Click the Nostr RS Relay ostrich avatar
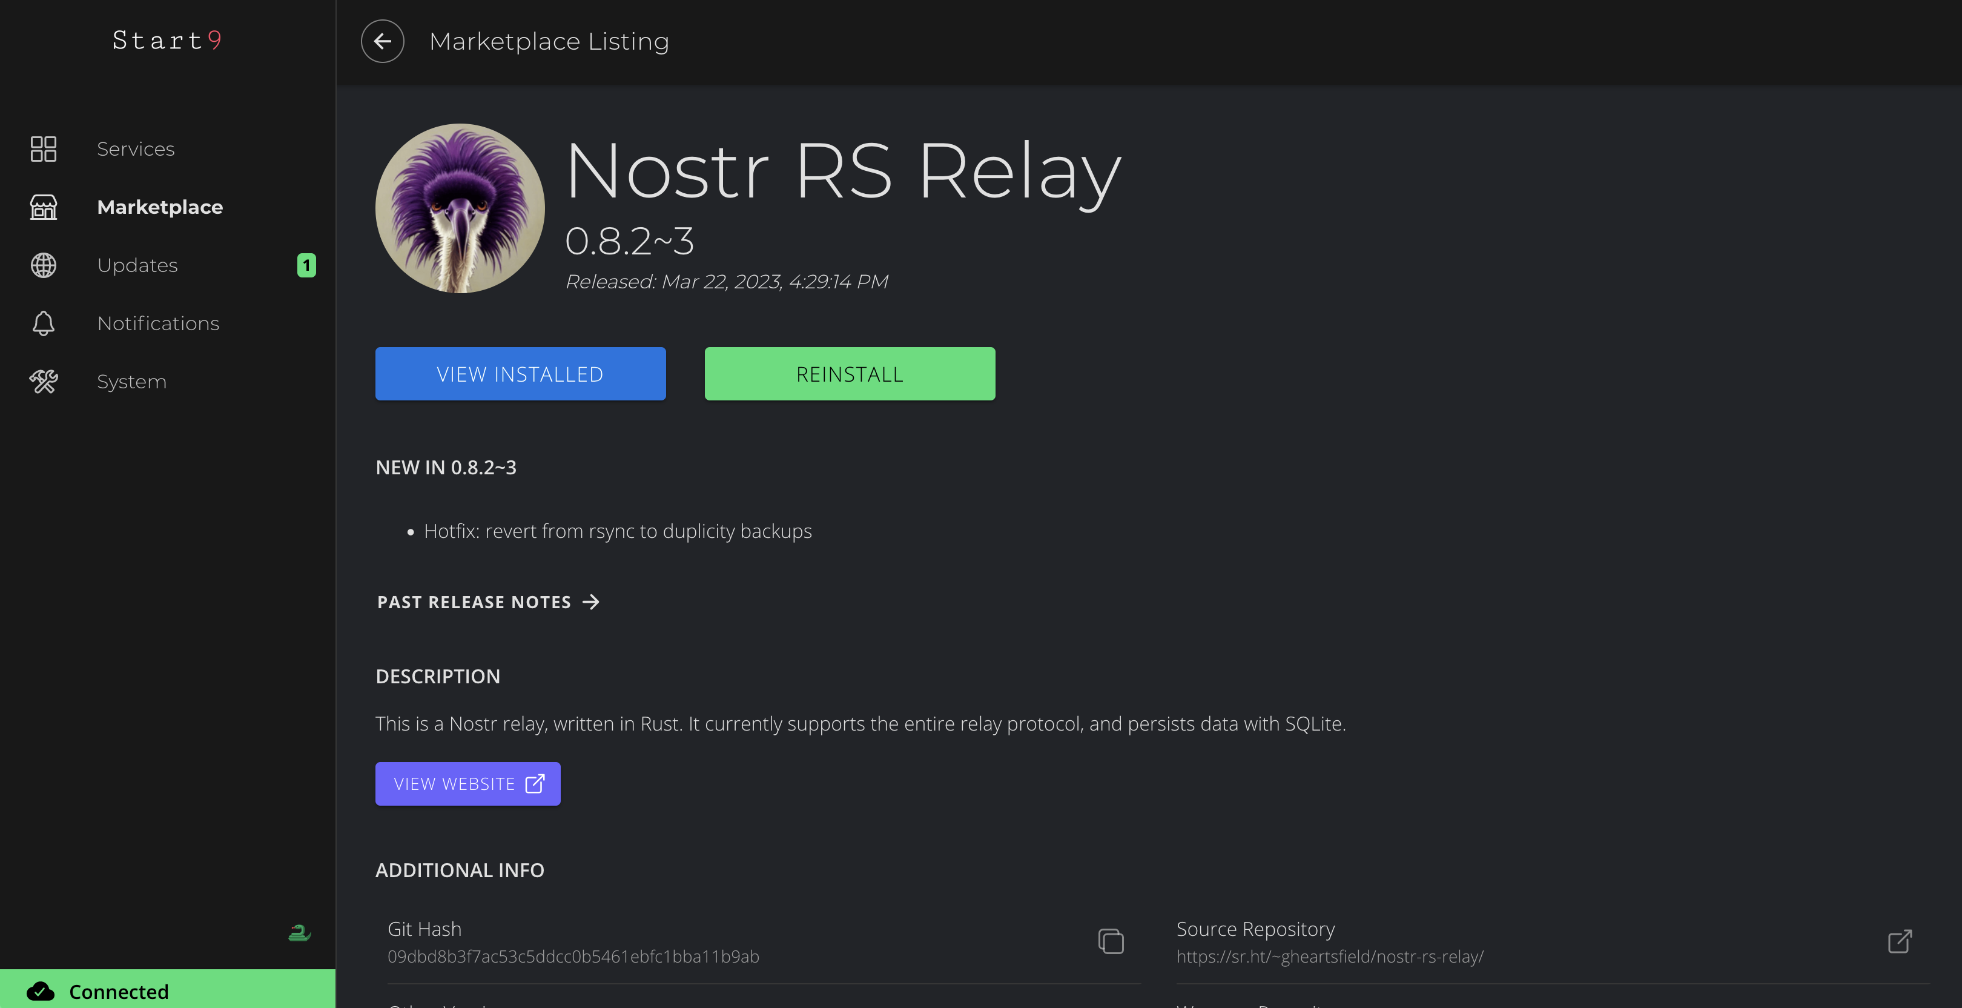Screen dimensions: 1962x1008 [x=459, y=208]
